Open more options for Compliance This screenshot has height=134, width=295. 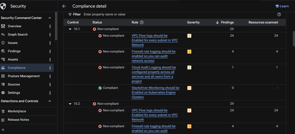(50, 68)
